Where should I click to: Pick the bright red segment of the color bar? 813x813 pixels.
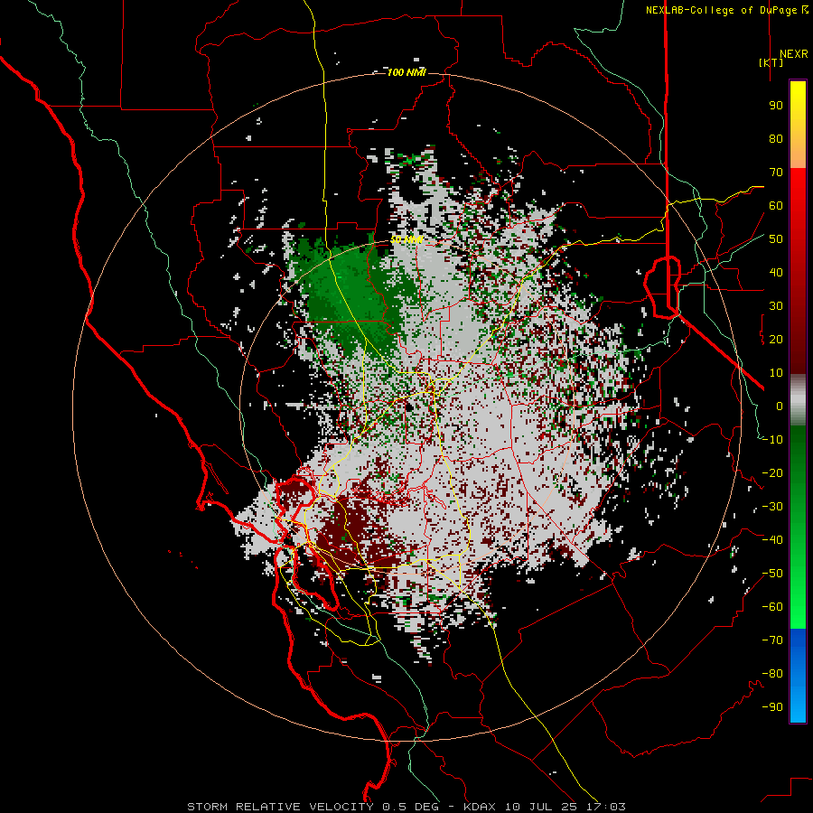(798, 192)
